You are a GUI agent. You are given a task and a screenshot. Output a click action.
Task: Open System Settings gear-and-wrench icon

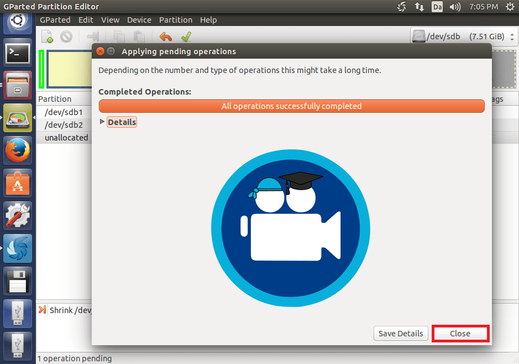pos(18,216)
